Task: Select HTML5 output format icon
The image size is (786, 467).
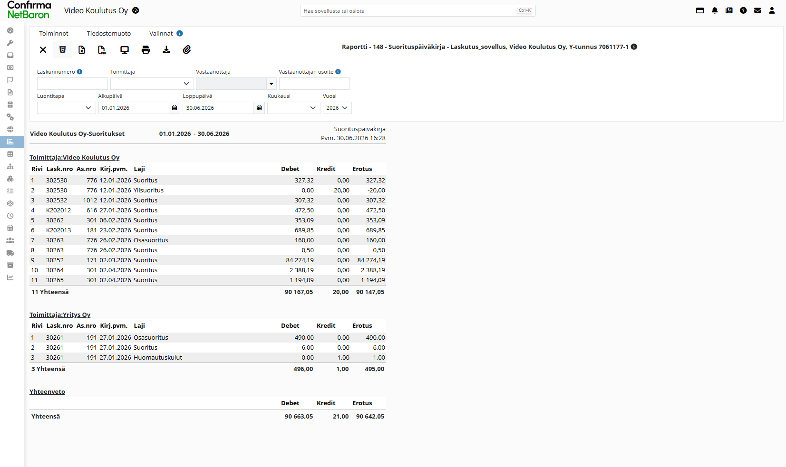Action: coord(62,50)
